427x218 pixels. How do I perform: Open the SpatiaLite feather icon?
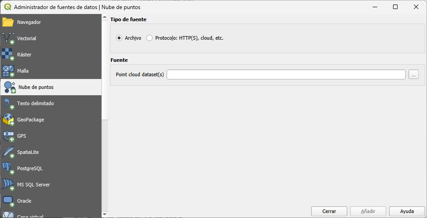[8, 152]
